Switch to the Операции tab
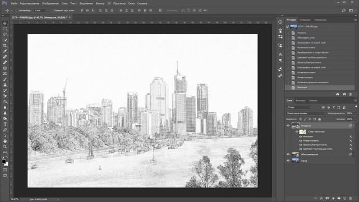 pos(305,20)
